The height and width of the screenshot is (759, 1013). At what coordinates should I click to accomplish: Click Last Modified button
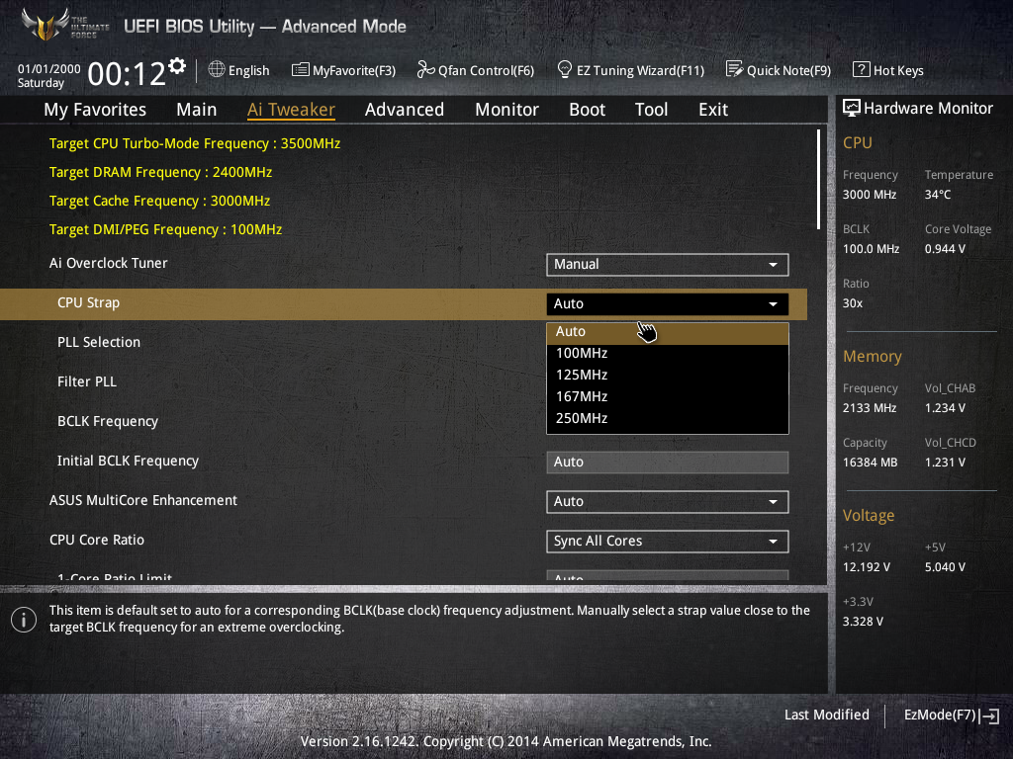826,715
